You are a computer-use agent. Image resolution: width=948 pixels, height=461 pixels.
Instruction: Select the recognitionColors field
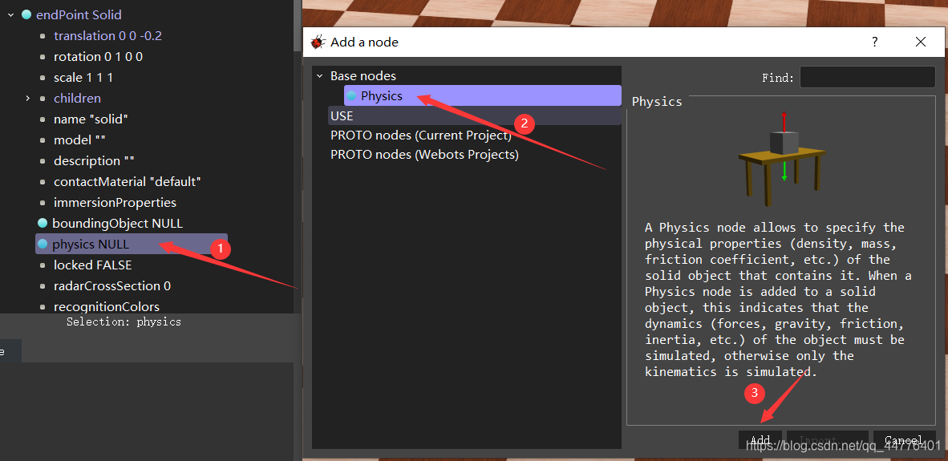pyautogui.click(x=107, y=306)
